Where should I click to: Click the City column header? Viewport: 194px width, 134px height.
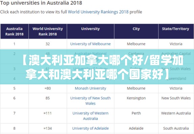(x=136, y=31)
